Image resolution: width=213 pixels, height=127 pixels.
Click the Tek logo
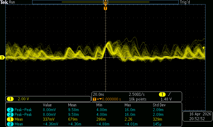[x=4, y=2]
